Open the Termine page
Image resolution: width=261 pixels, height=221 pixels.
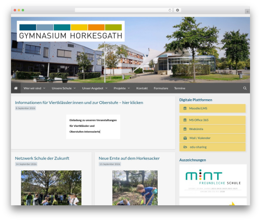180,88
